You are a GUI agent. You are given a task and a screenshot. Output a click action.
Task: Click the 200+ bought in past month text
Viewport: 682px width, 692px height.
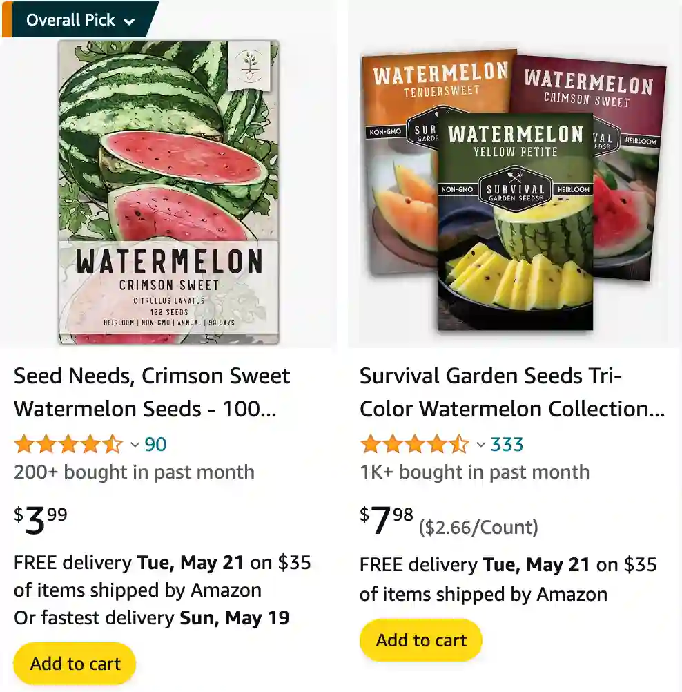[x=134, y=472]
